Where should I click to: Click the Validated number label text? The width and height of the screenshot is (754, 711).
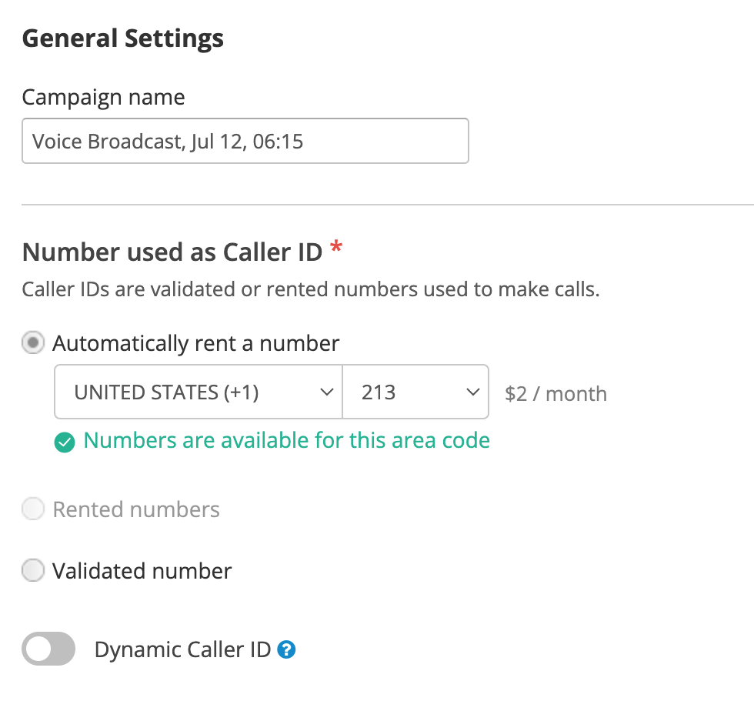pyautogui.click(x=142, y=571)
